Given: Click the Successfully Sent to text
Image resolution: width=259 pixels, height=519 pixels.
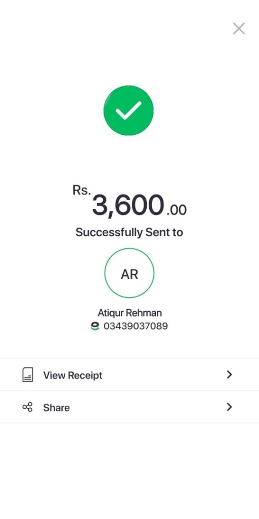Looking at the screenshot, I should (x=129, y=232).
